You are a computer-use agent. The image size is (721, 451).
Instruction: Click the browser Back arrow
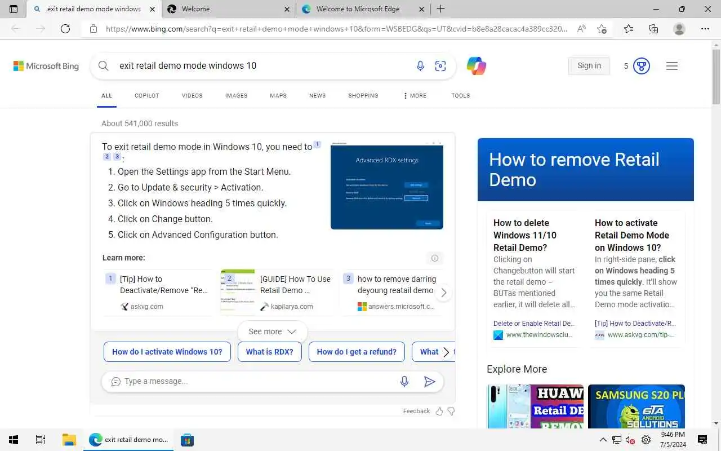coord(16,29)
